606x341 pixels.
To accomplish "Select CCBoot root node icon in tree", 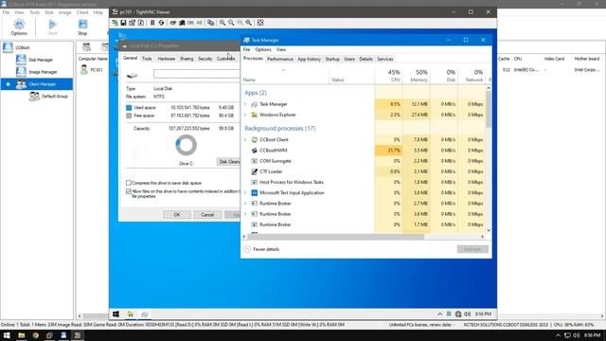I will [x=8, y=47].
